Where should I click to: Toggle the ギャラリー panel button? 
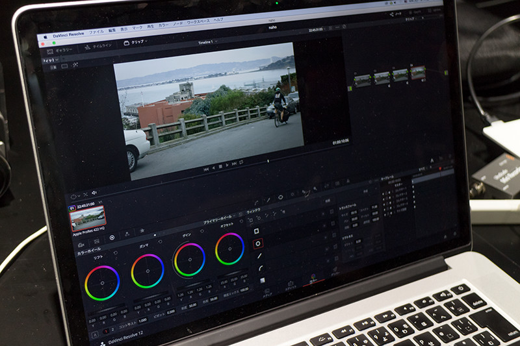coord(60,51)
